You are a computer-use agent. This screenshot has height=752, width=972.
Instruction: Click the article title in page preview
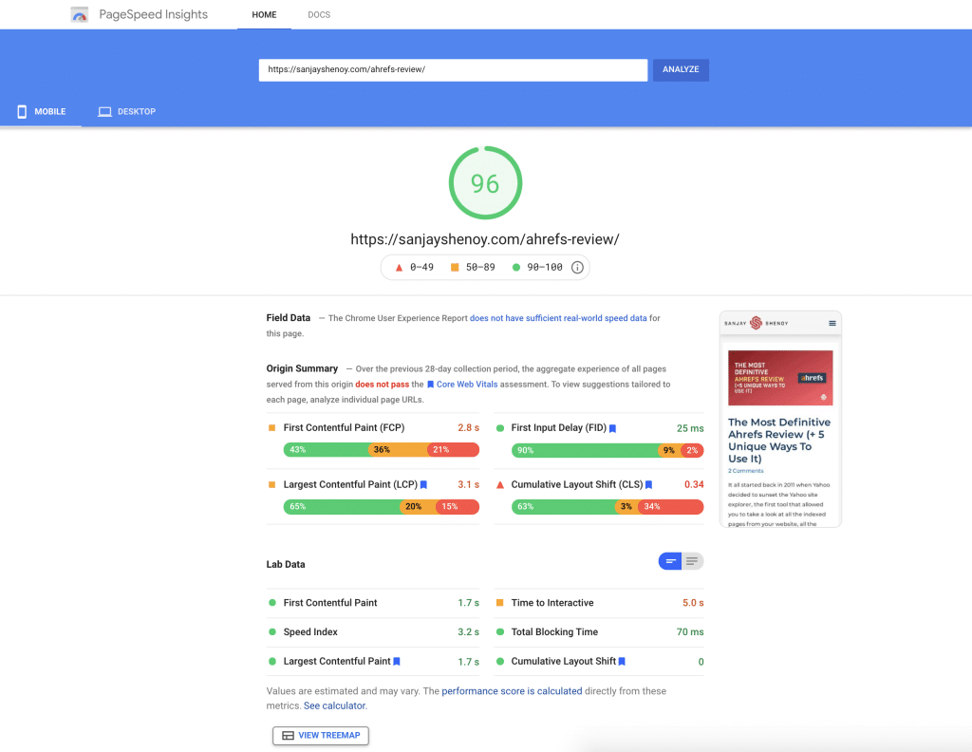(779, 441)
